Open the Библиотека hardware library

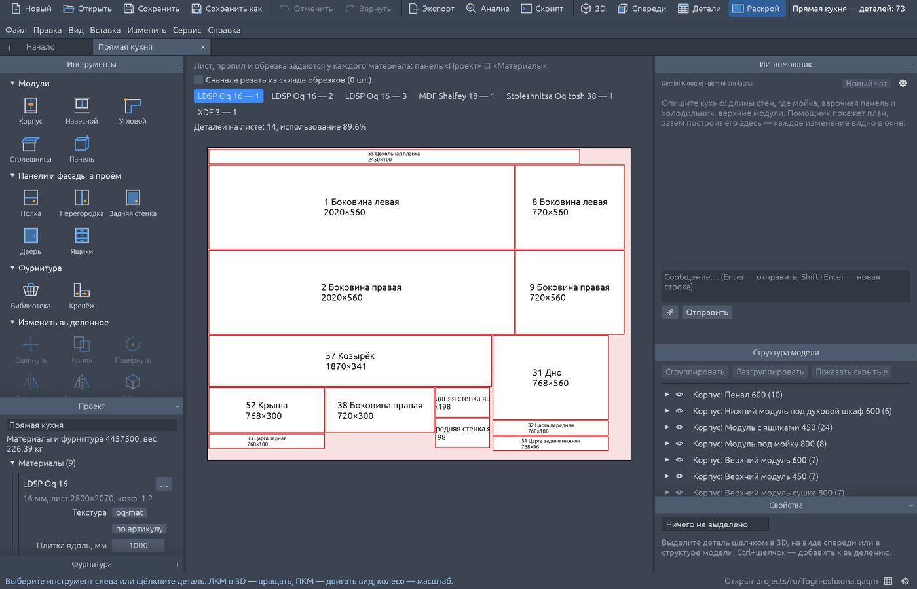[31, 295]
